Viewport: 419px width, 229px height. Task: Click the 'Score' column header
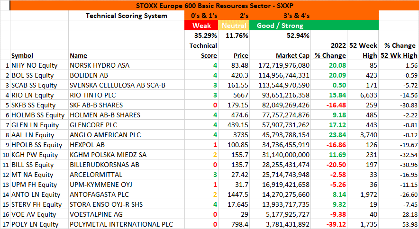(x=209, y=55)
